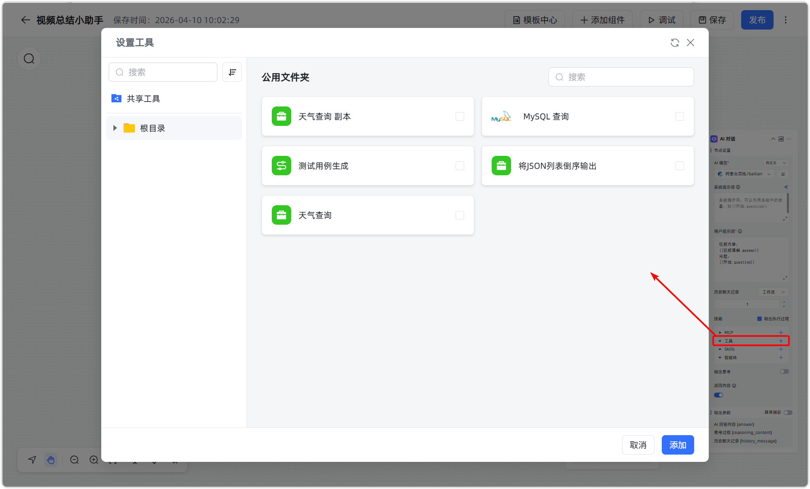Expand the MCP skills row

point(720,332)
